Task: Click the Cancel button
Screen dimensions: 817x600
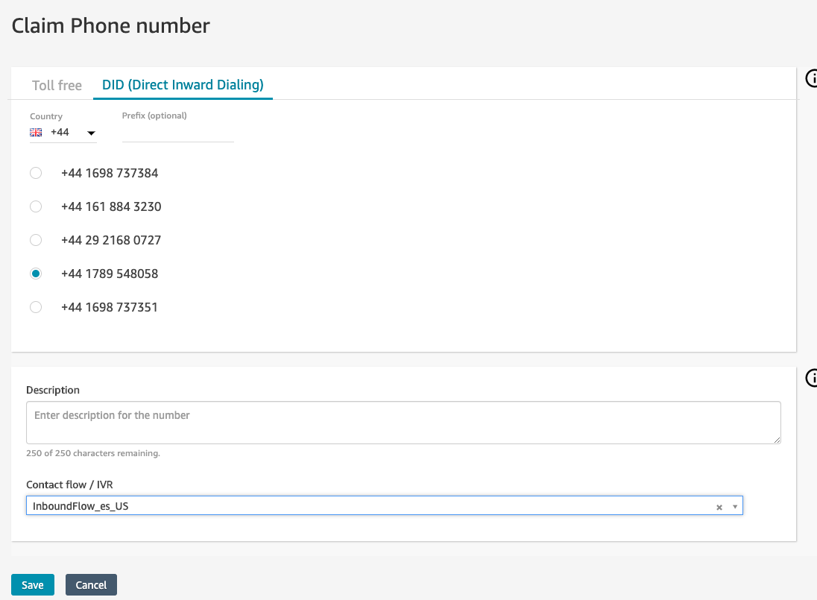Action: pos(91,585)
